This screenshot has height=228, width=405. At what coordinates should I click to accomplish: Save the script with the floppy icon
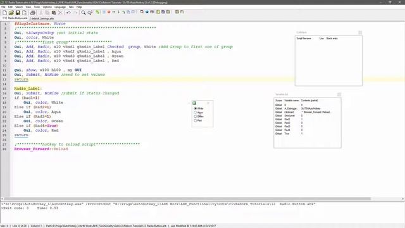(x=18, y=13)
